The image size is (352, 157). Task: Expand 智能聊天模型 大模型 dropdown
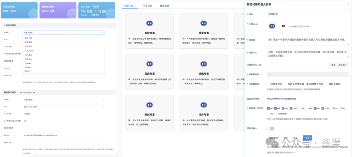(64, 100)
